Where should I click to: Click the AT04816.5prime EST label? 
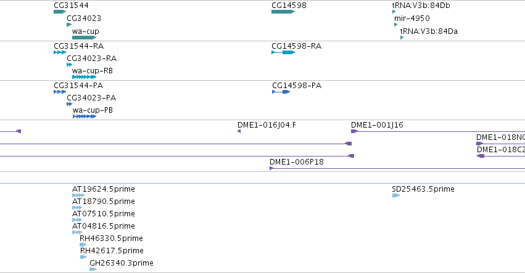(104, 226)
